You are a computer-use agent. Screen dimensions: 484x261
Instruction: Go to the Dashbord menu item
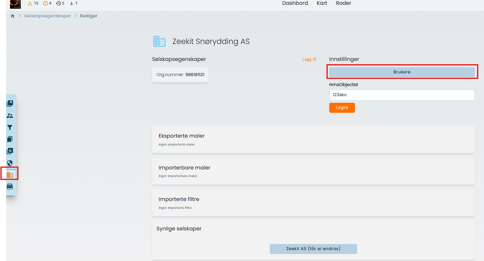[x=295, y=3]
